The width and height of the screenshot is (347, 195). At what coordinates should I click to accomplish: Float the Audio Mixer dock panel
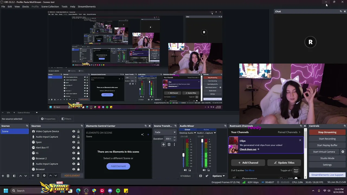(x=225, y=126)
